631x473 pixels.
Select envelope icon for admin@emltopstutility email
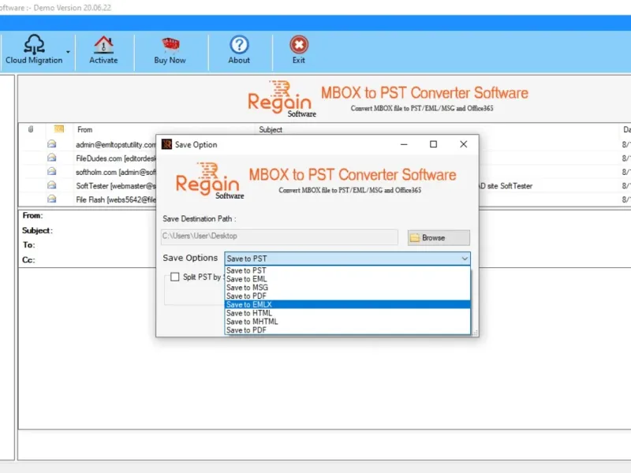(51, 144)
